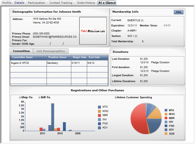The width and height of the screenshot is (195, 144).
Task: Switch to List Demographics tab
Action: [51, 51]
